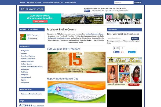
Task: Open Submit Cover/Contact Us page
Action: [53, 2]
